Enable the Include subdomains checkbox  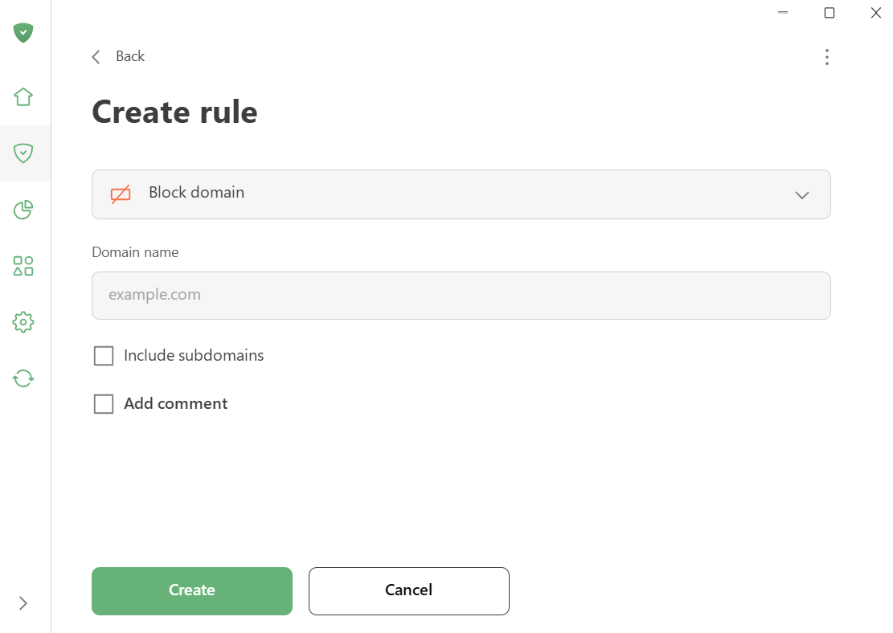pyautogui.click(x=103, y=355)
